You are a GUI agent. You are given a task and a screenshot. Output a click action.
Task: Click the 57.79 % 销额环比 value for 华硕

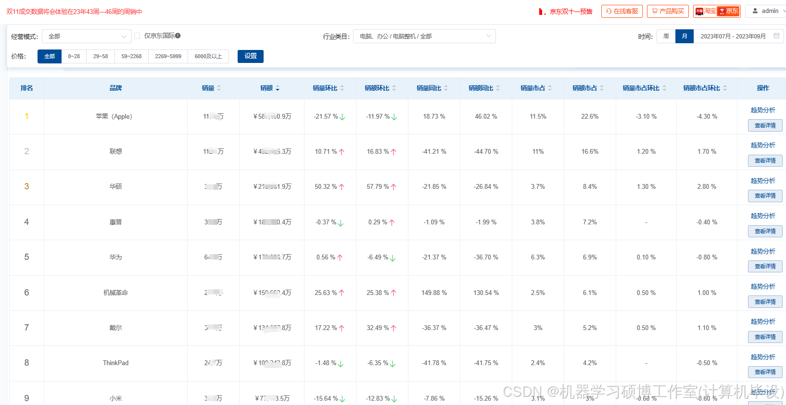click(x=378, y=186)
